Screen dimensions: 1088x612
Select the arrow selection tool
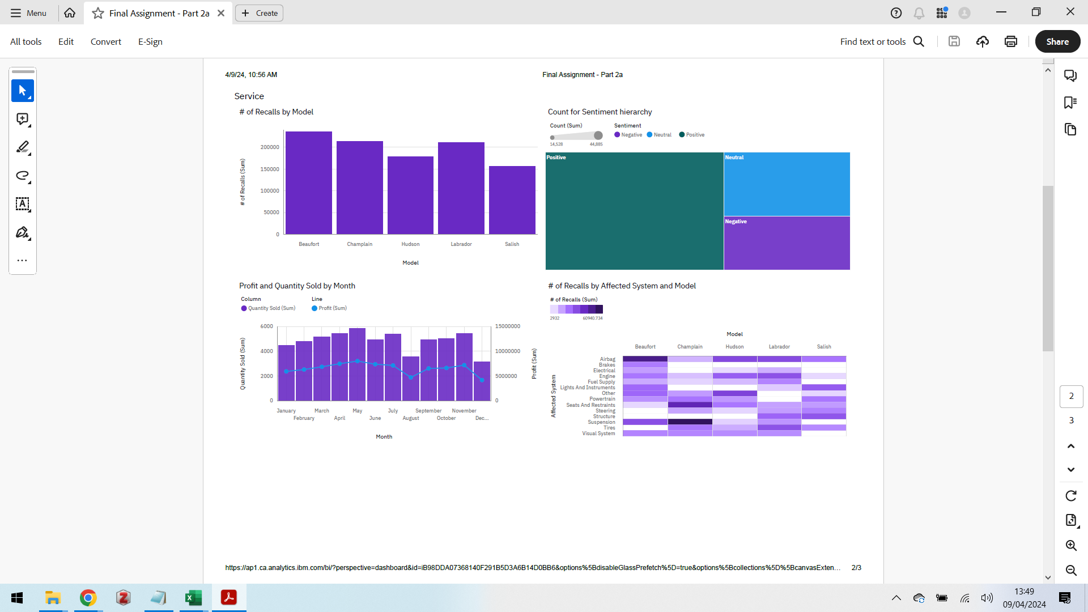click(x=22, y=91)
